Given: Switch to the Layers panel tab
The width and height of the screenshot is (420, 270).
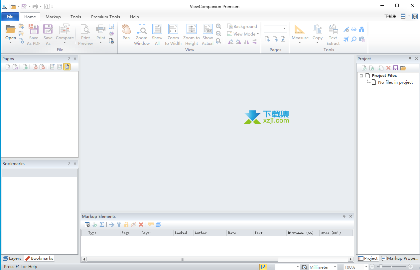Looking at the screenshot, I should (x=12, y=258).
